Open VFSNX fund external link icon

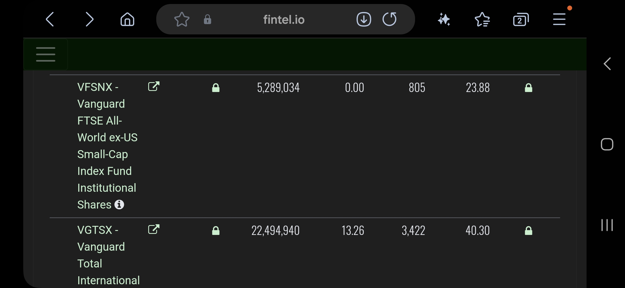tap(154, 86)
